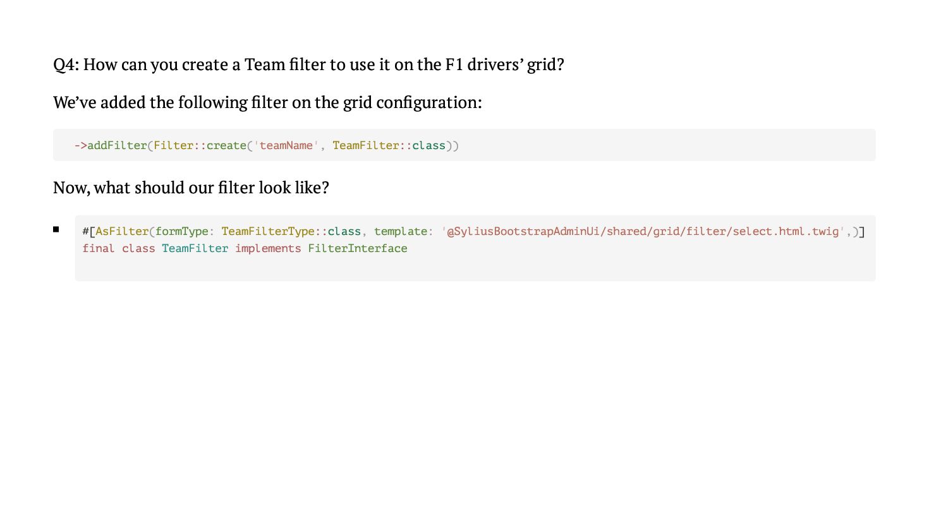Click TeamFilter::class in the first code block

(x=389, y=145)
